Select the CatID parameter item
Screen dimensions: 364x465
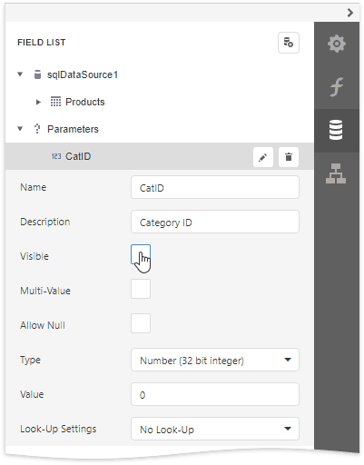click(x=78, y=156)
